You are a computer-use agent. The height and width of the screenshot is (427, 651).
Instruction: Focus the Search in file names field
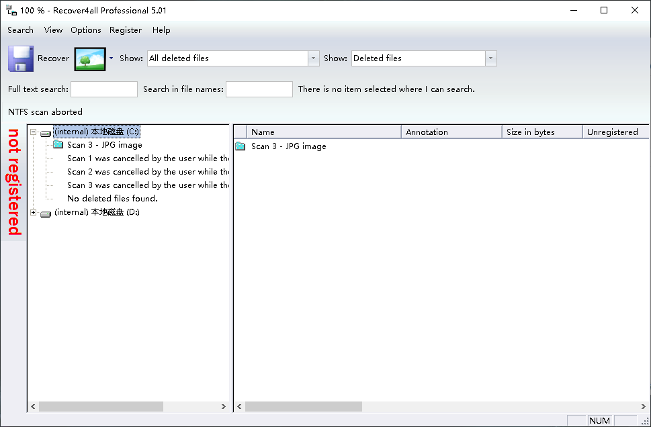(259, 89)
